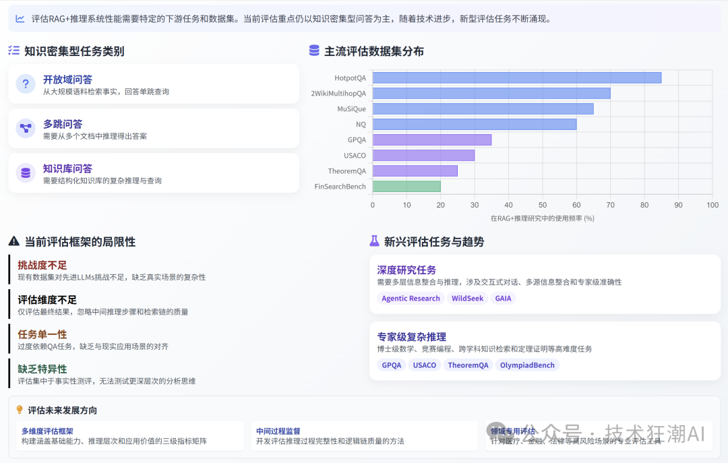Click the MuSiQue axis label

click(351, 109)
